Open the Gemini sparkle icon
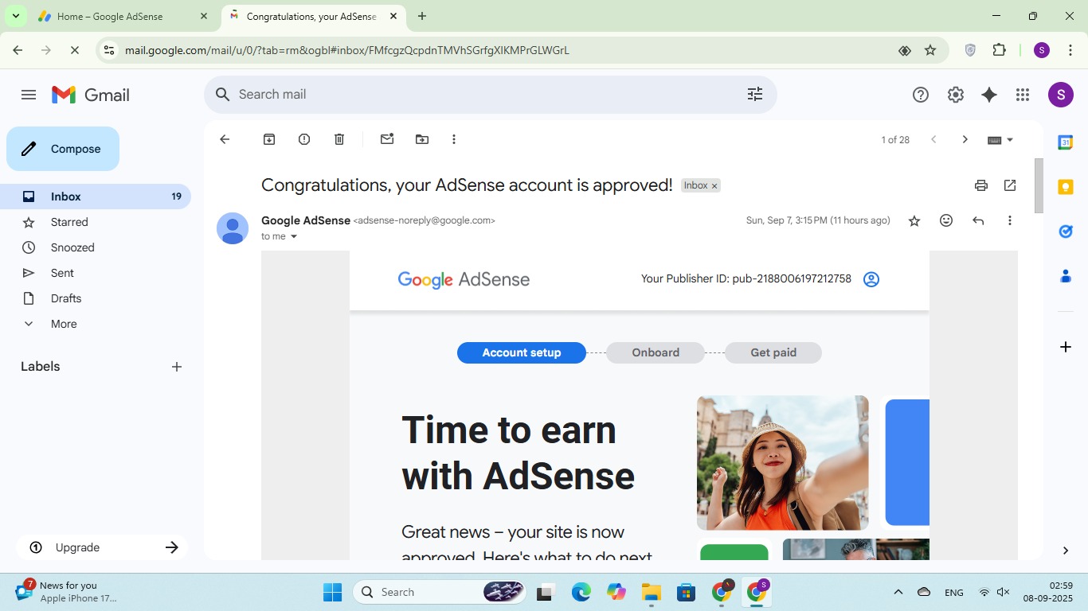1088x611 pixels. click(989, 95)
